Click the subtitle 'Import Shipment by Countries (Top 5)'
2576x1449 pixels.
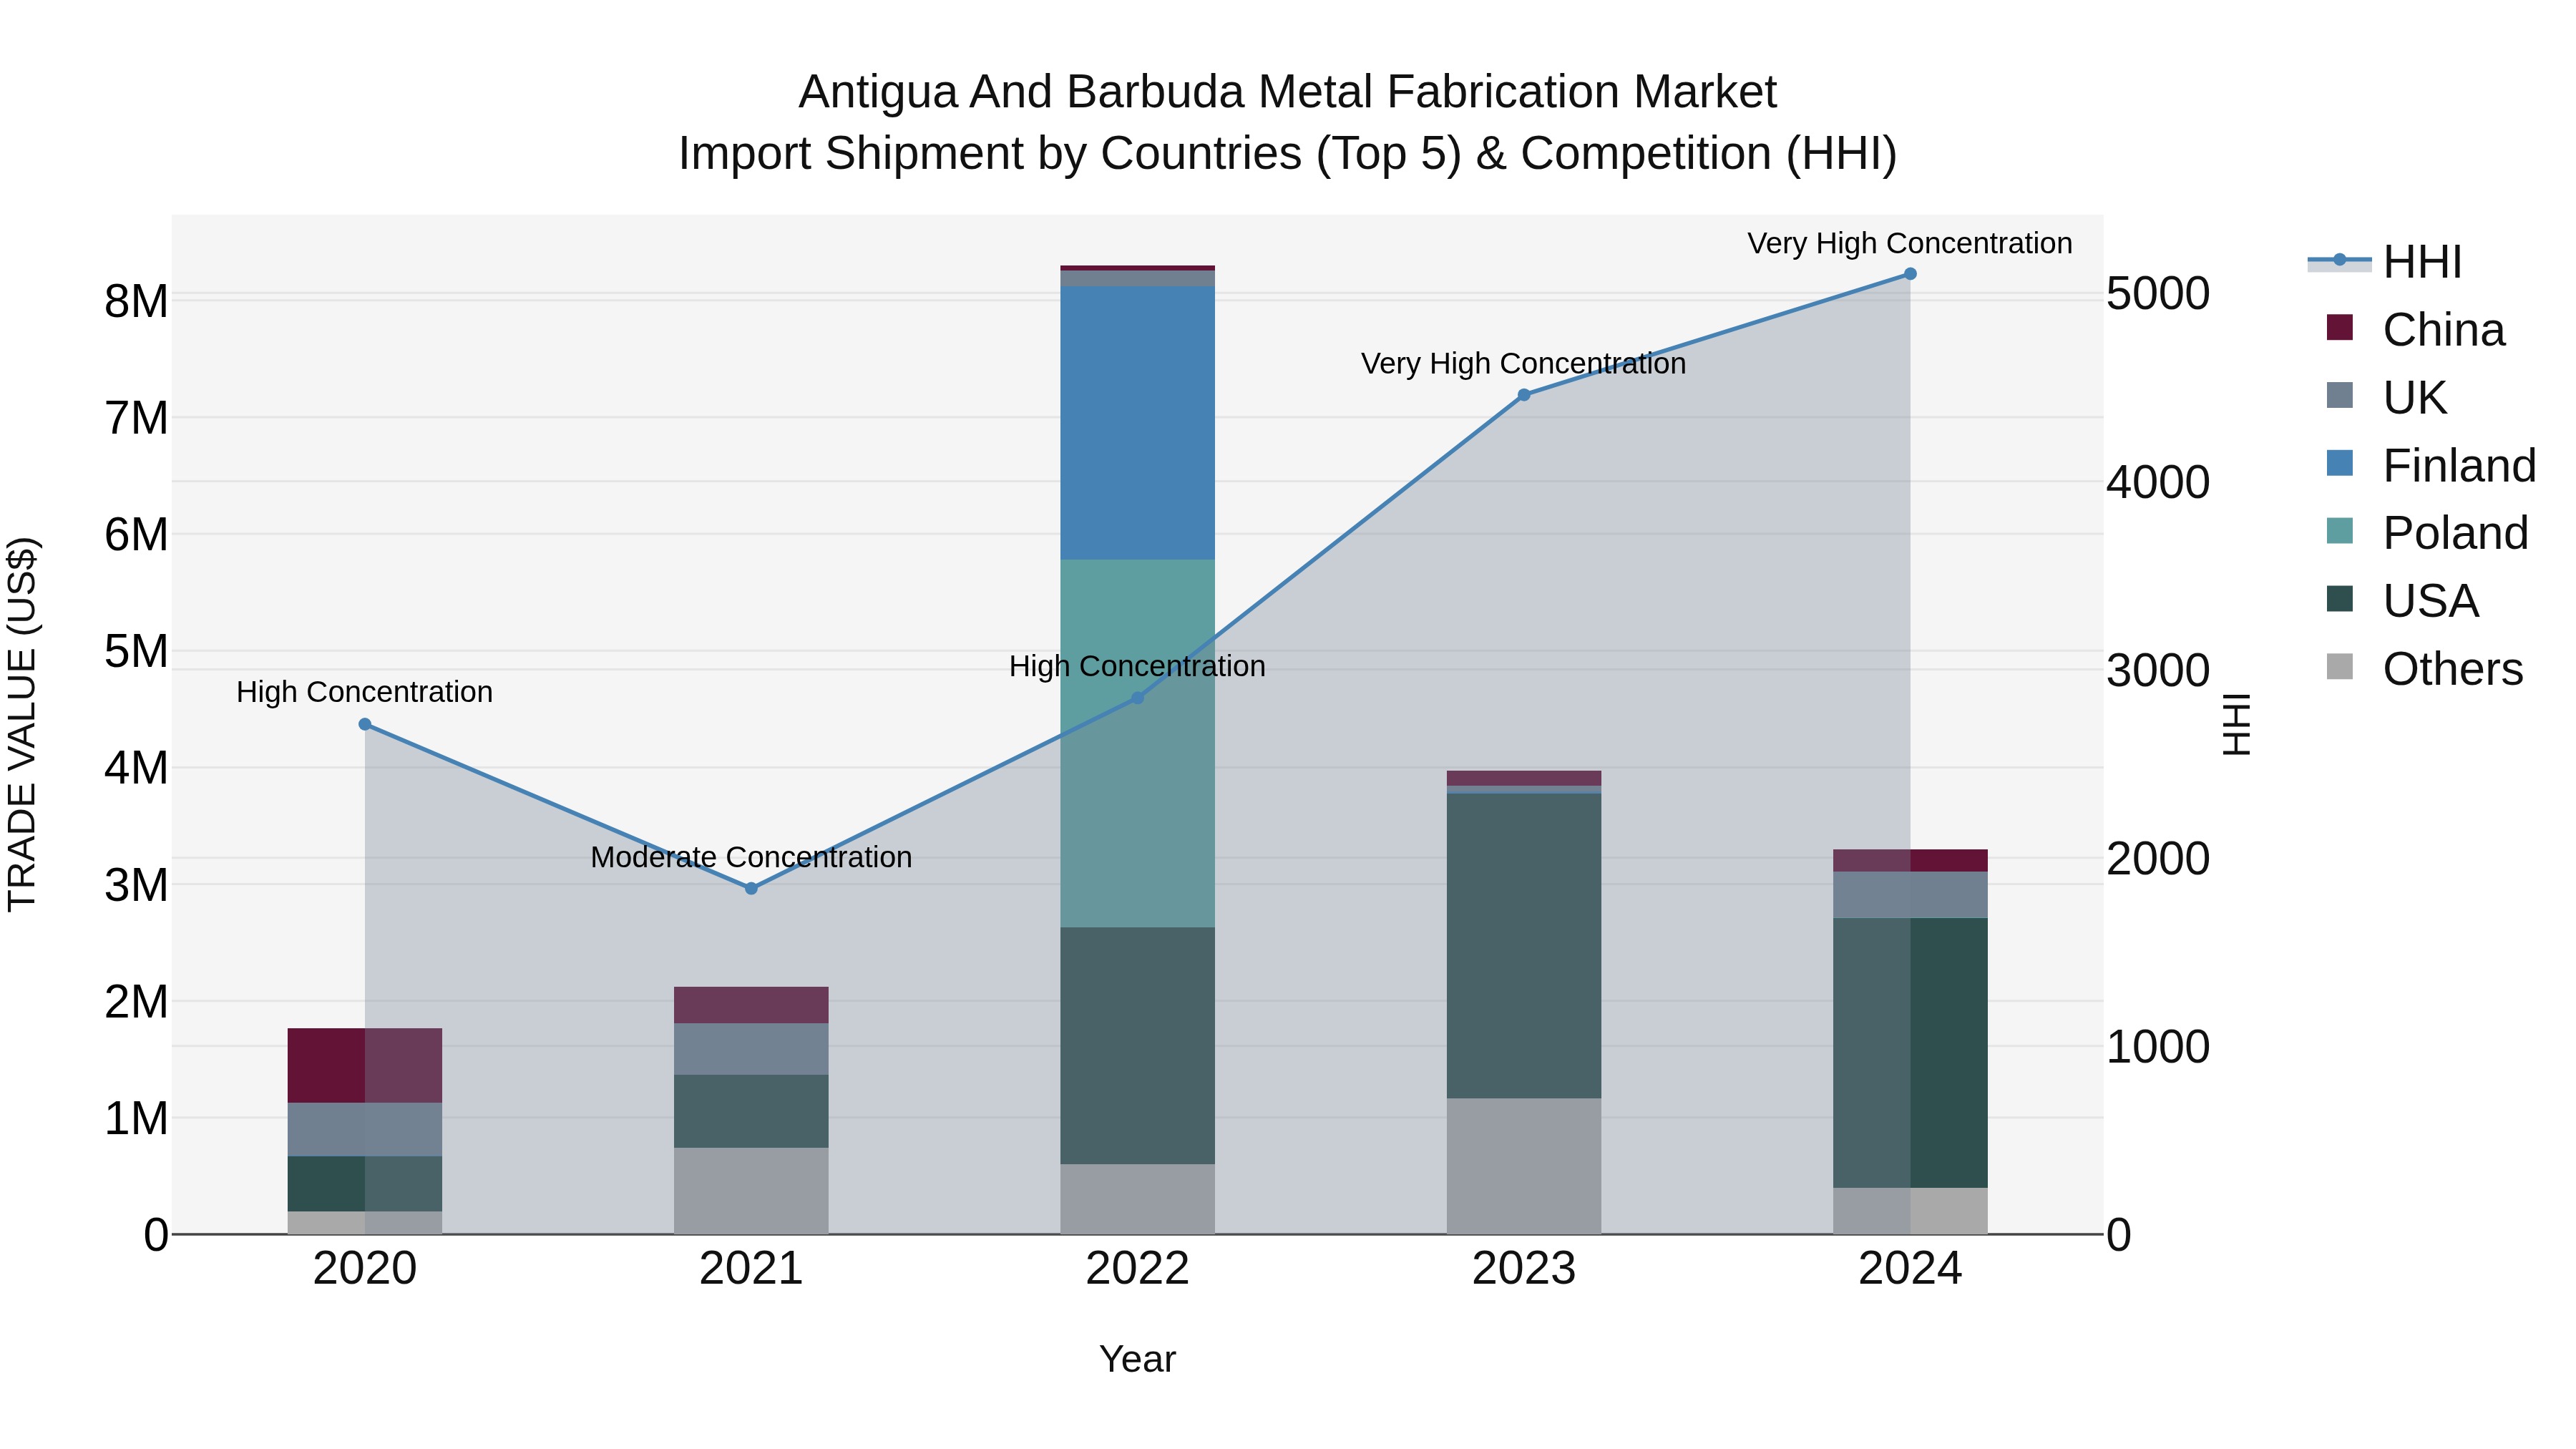pos(1069,154)
